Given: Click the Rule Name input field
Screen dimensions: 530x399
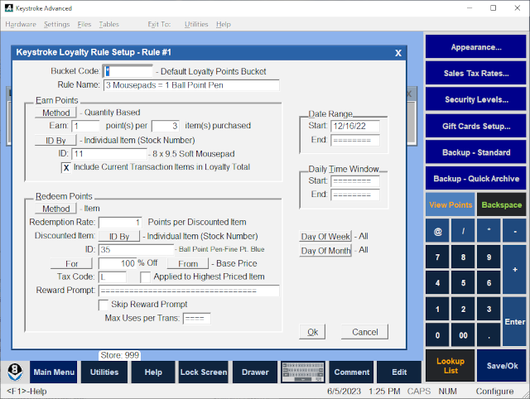Looking at the screenshot, I should pos(190,85).
